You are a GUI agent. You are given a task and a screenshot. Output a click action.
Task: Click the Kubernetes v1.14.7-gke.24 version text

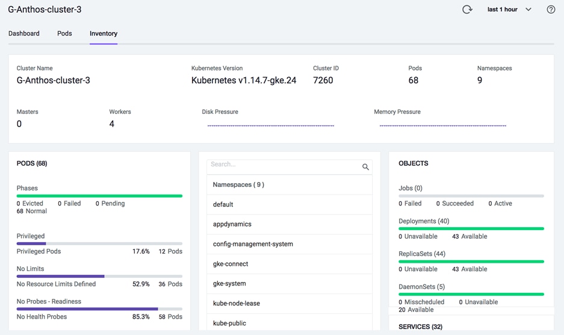tap(244, 80)
